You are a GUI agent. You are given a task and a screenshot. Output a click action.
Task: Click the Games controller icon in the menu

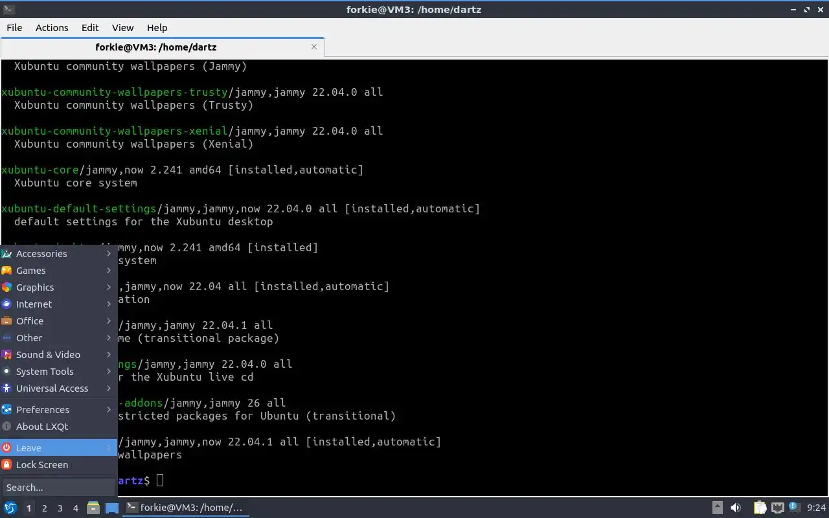pyautogui.click(x=6, y=271)
